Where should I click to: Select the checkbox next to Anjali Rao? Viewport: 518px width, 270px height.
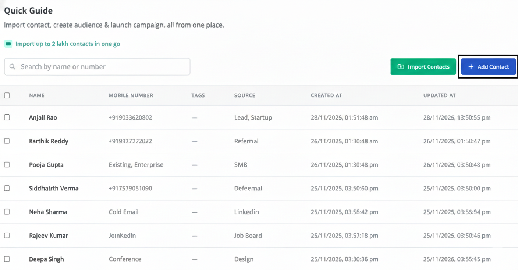[7, 117]
